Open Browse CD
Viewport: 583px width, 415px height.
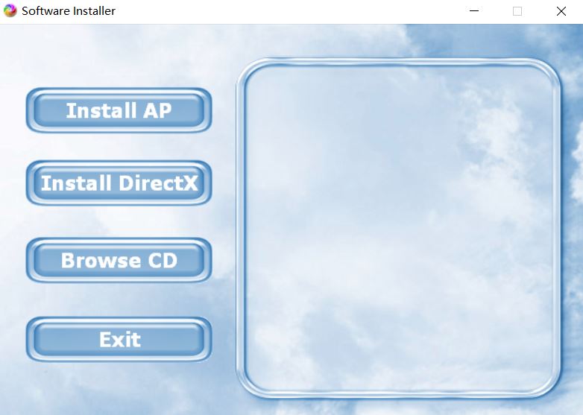(119, 260)
